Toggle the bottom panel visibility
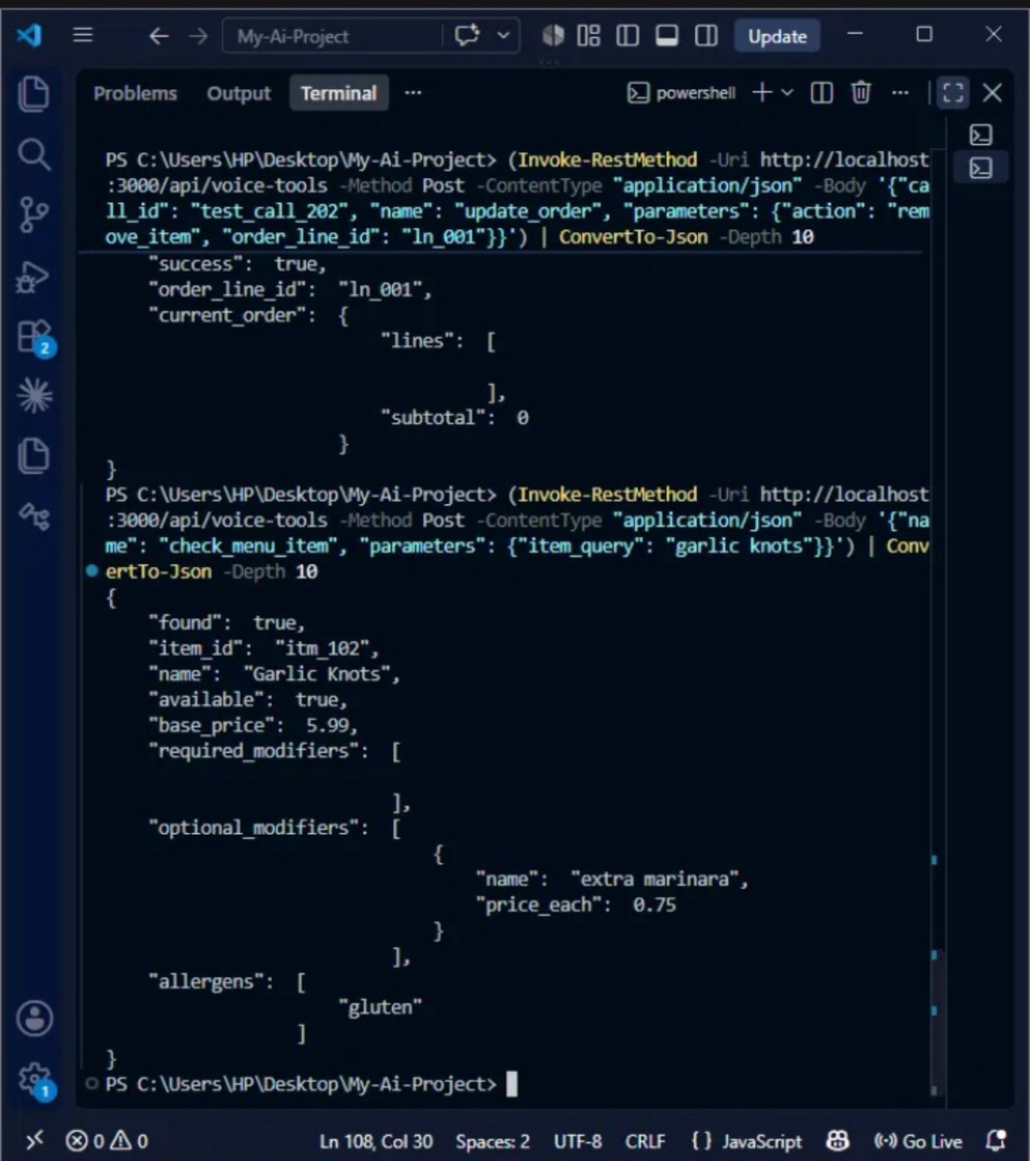This screenshot has width=1030, height=1161. pyautogui.click(x=666, y=36)
